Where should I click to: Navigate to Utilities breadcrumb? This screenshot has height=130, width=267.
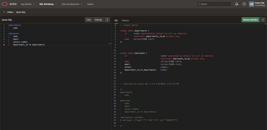[x=10, y=12]
